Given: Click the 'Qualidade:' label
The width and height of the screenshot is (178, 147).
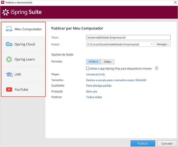Looking at the screenshot, I should click(58, 86).
